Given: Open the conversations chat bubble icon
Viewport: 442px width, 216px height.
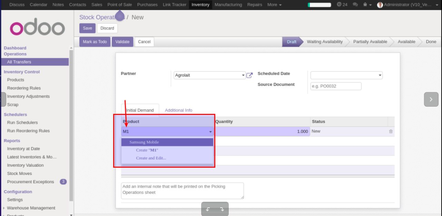Looking at the screenshot, I should (355, 5).
